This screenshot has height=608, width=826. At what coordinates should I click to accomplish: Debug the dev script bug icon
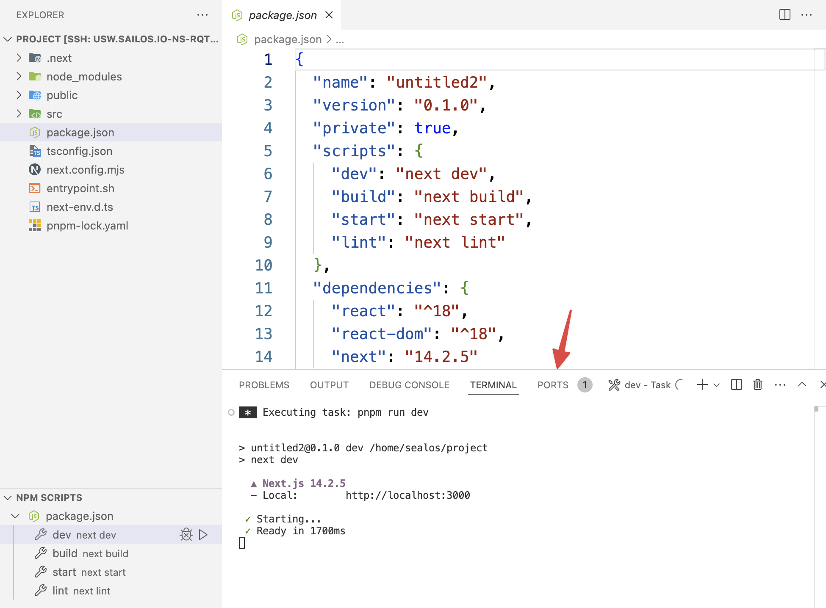(x=186, y=535)
